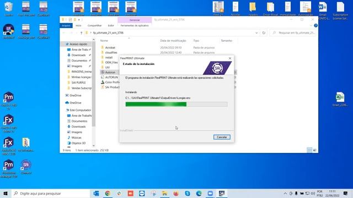Image resolution: width=353 pixels, height=198 pixels.
Task: Open Google Chrome from the taskbar
Action: point(108,193)
